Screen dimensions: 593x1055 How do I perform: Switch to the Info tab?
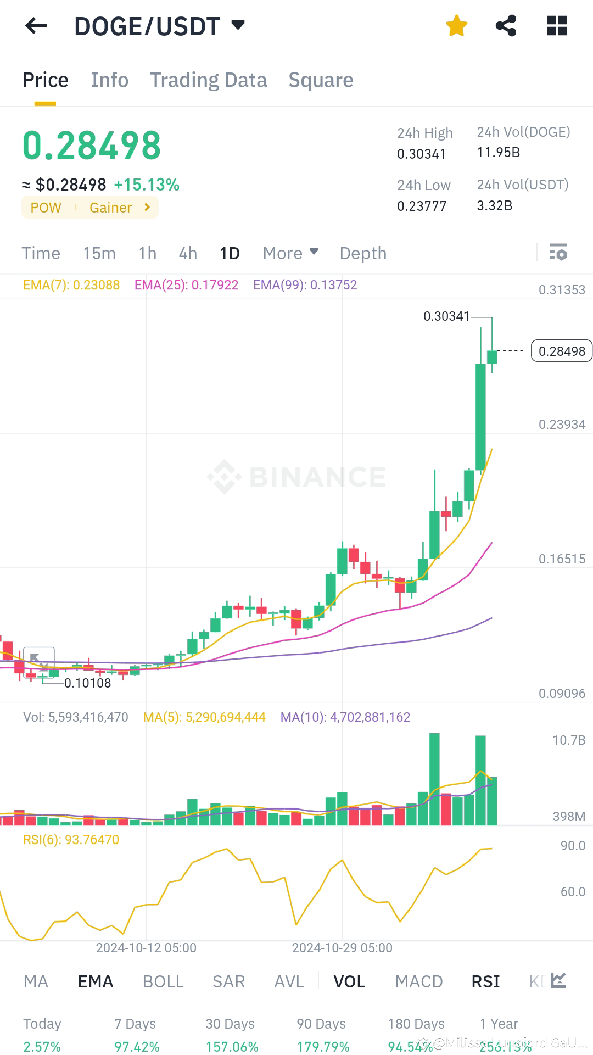pos(109,80)
